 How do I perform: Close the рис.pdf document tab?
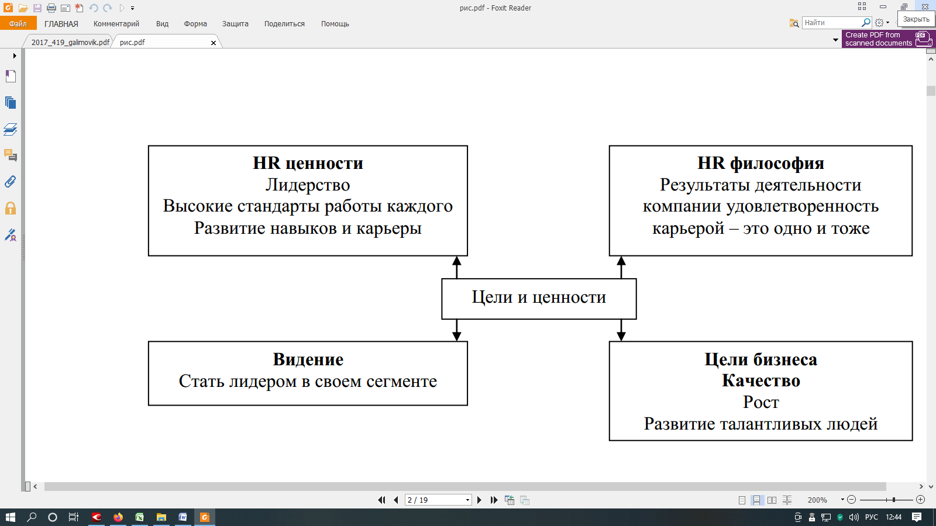(214, 43)
